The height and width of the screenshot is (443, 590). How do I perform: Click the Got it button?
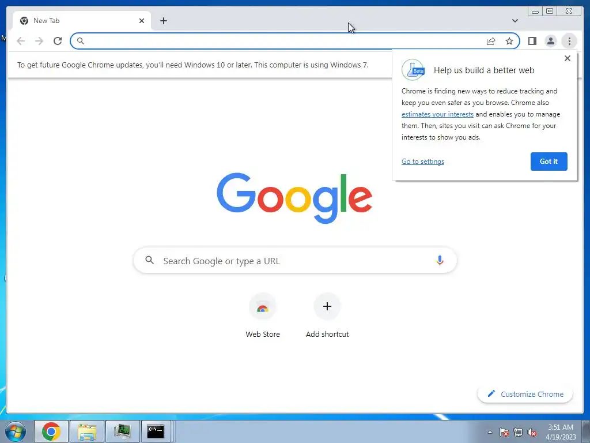tap(549, 162)
